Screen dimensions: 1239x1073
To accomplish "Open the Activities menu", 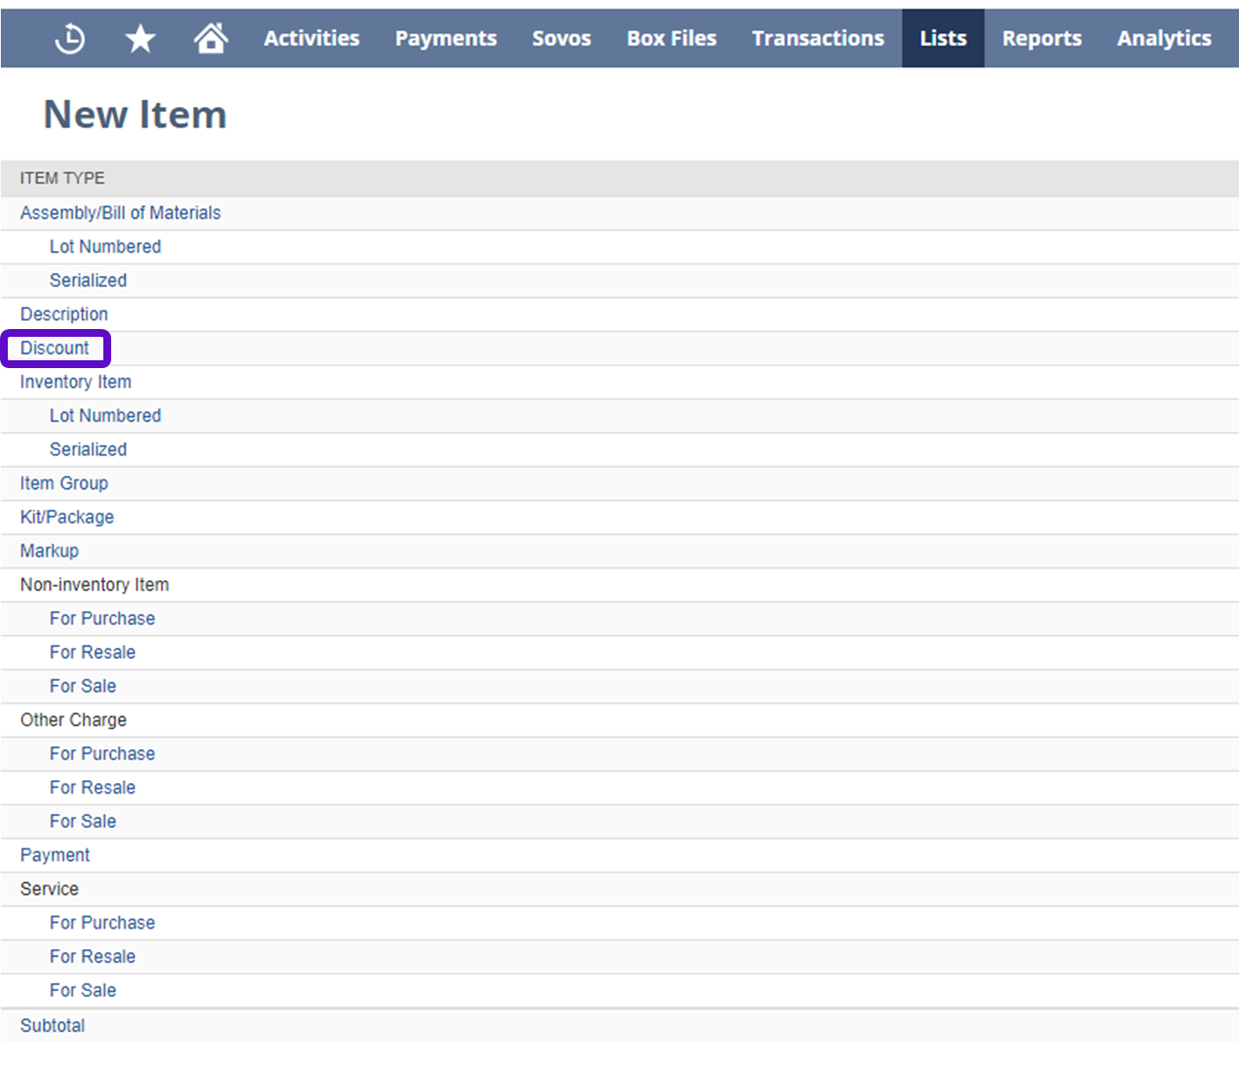I will [x=311, y=38].
